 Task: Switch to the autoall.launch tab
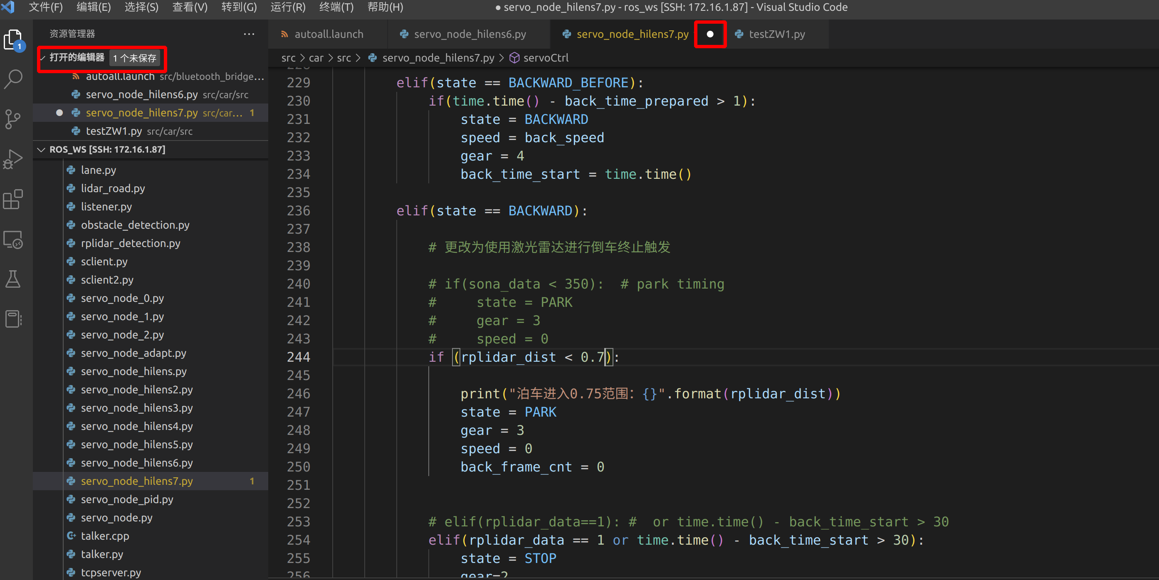(329, 34)
